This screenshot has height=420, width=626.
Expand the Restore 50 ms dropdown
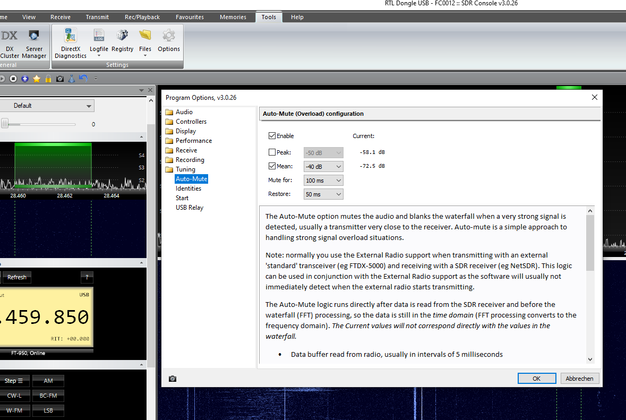(323, 194)
